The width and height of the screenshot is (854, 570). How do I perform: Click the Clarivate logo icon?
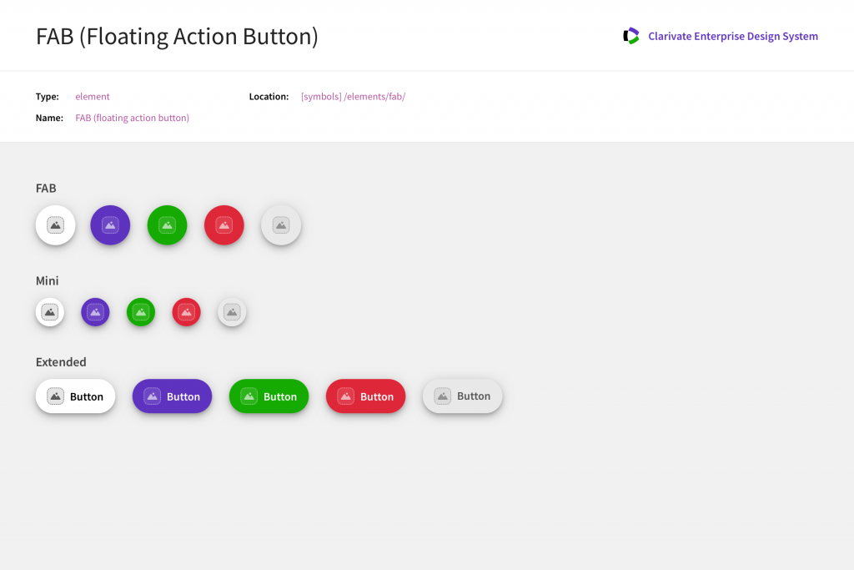click(x=631, y=36)
